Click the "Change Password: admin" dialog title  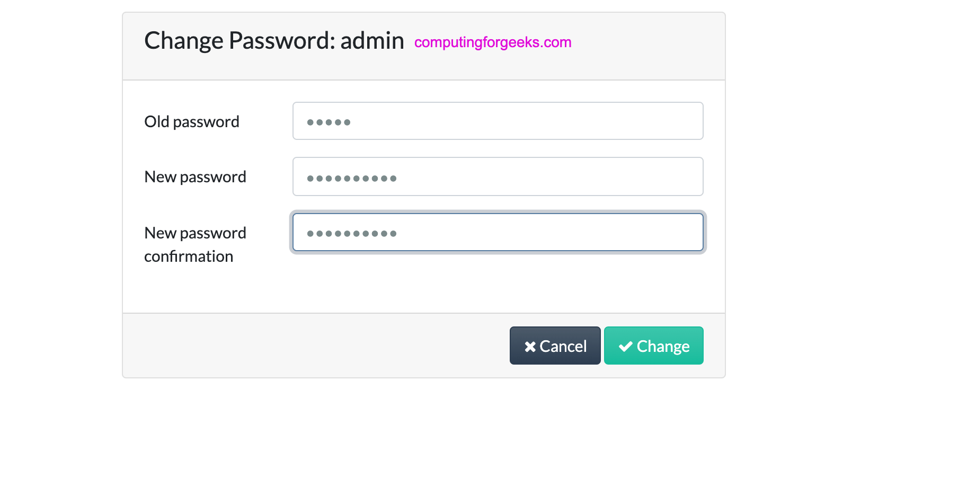pyautogui.click(x=273, y=41)
